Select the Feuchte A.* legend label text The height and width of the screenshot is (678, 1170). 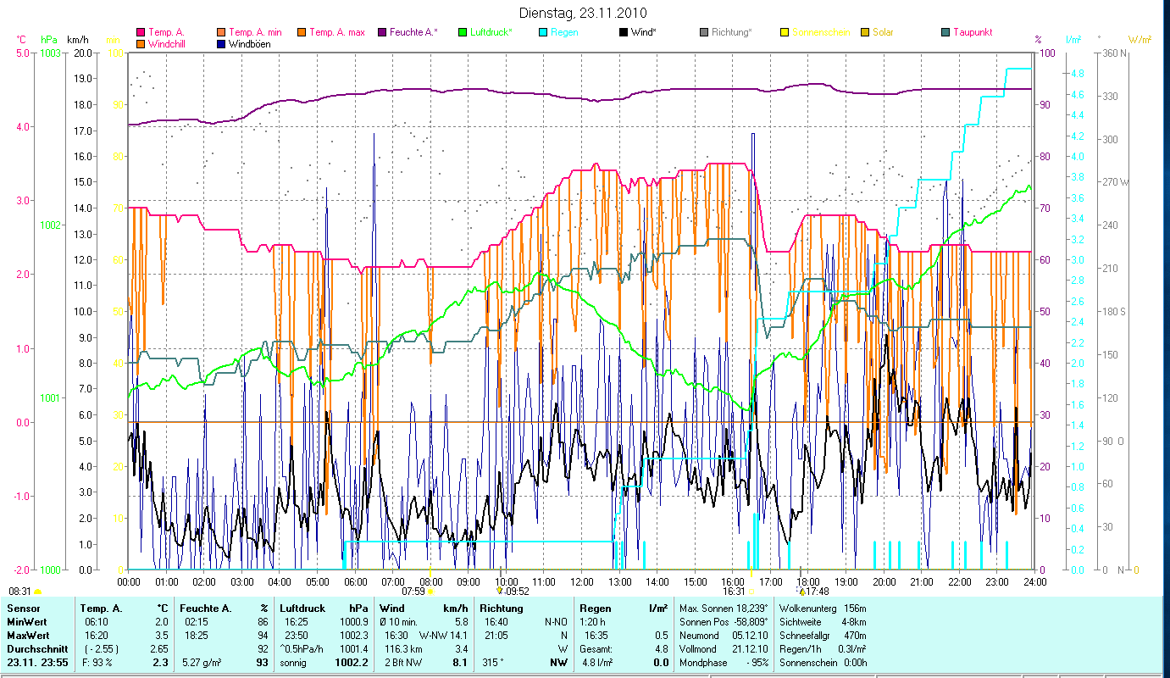coord(413,32)
